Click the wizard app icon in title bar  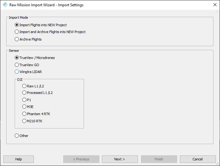(5, 5)
